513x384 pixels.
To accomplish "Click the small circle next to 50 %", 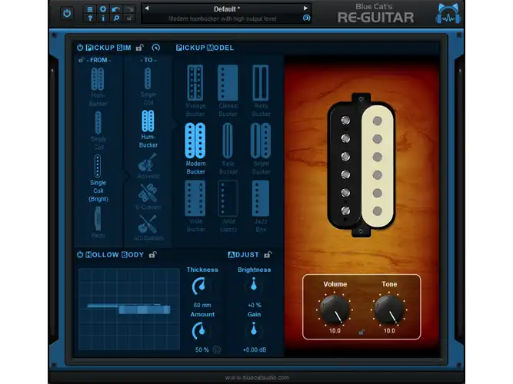I will (x=217, y=349).
